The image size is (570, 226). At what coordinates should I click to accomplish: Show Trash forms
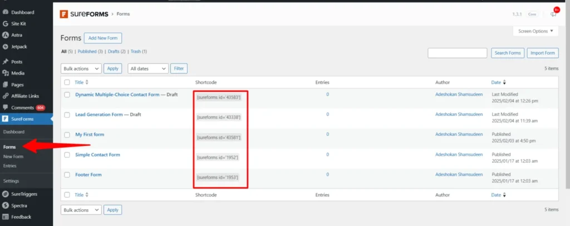point(136,52)
